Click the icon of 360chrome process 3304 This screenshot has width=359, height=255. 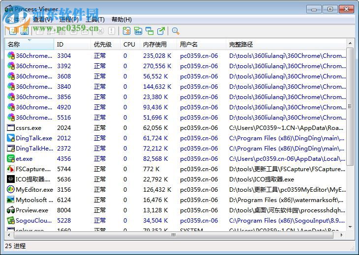pos(11,56)
